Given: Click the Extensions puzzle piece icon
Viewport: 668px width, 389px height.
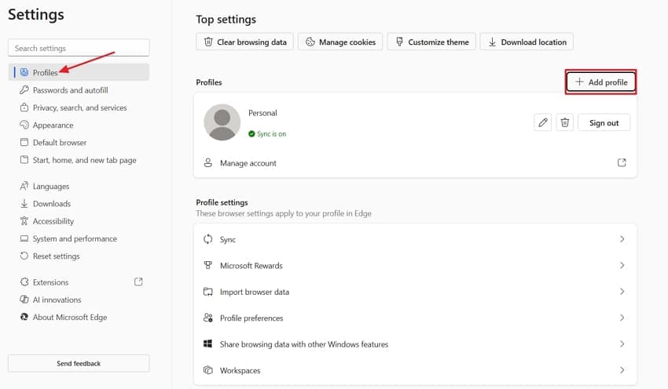Looking at the screenshot, I should pos(24,282).
